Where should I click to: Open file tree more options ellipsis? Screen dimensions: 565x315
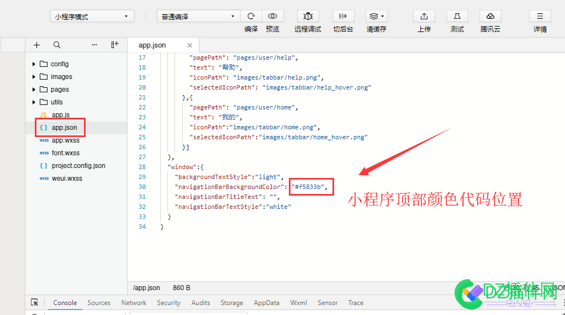pyautogui.click(x=94, y=45)
